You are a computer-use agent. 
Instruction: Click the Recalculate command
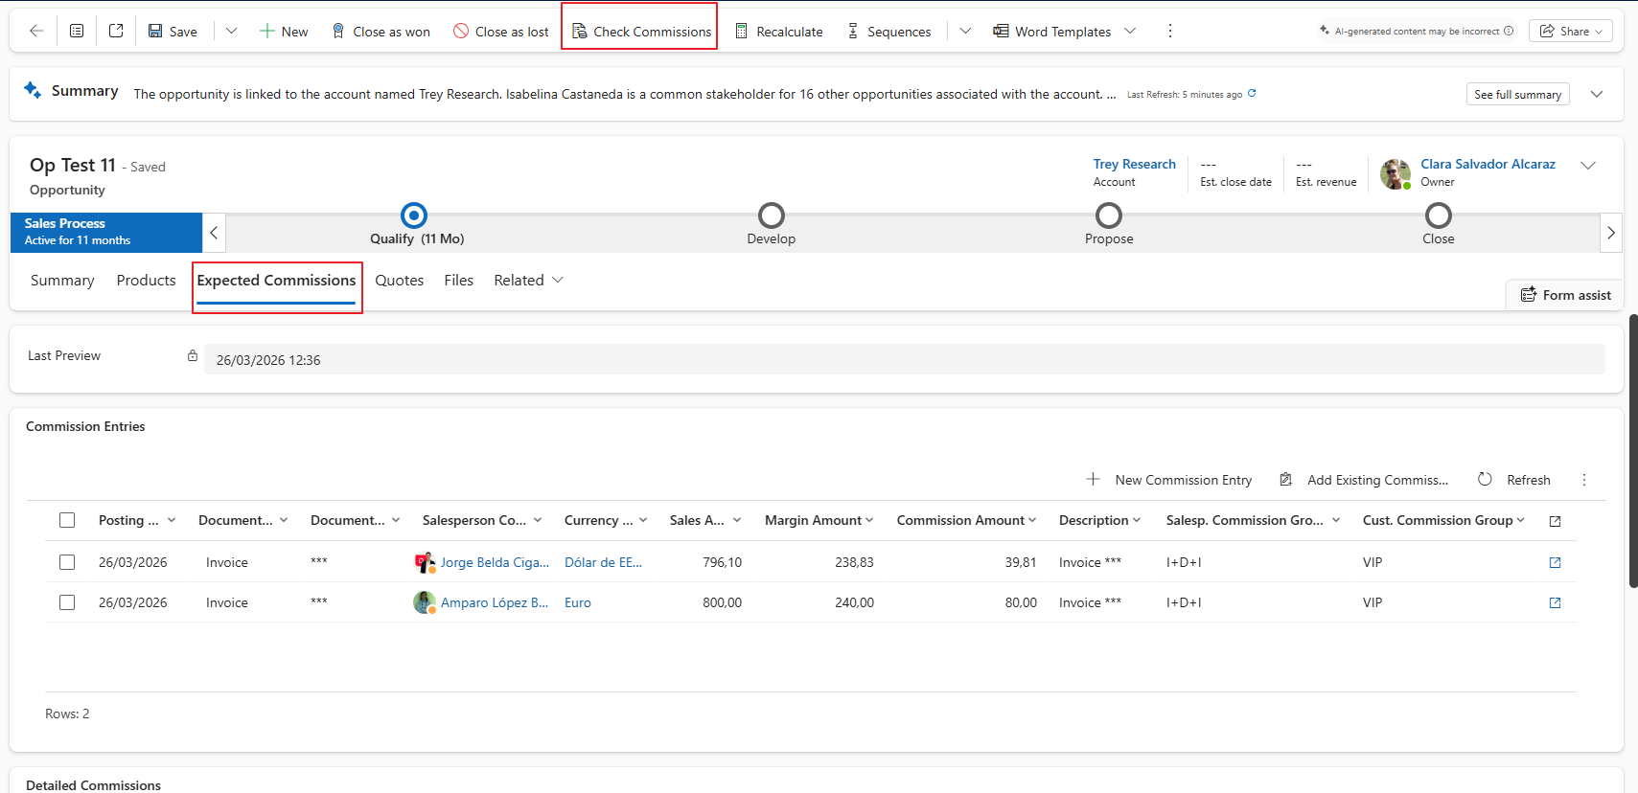point(778,32)
